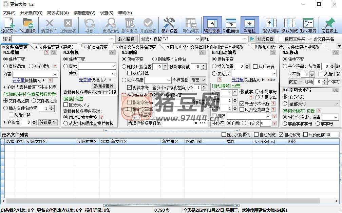Expand the 路径 path dropdown
The height and width of the screenshot is (213, 342).
click(x=112, y=39)
